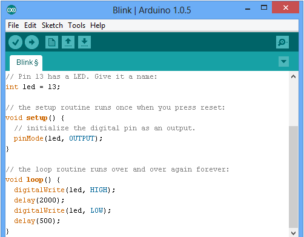The width and height of the screenshot is (304, 237).
Task: Click the Arduino logo in the title bar
Action: click(x=12, y=10)
